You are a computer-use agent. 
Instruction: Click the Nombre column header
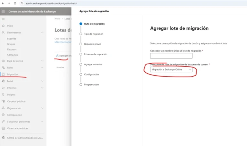[x=60, y=68]
